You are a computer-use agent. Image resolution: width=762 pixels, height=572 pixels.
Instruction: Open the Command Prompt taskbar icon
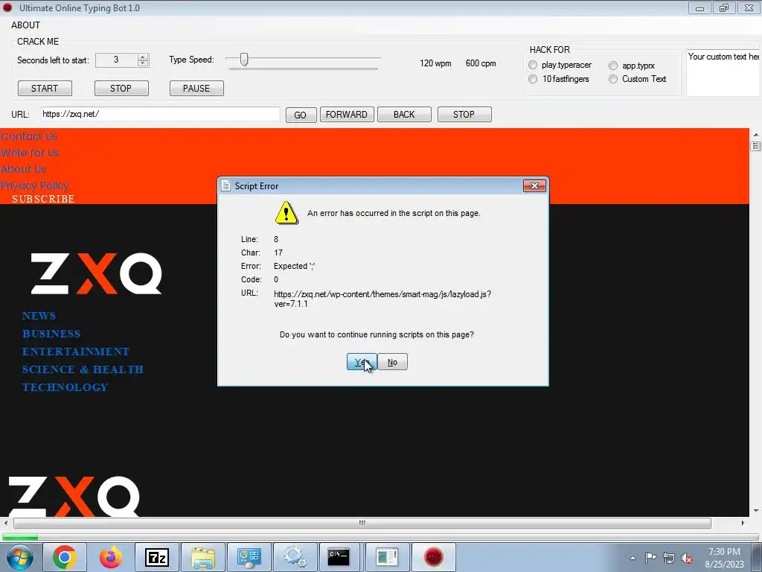click(339, 557)
